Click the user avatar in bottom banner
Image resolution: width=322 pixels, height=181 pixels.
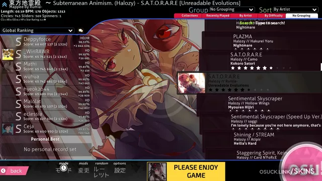click(x=157, y=172)
